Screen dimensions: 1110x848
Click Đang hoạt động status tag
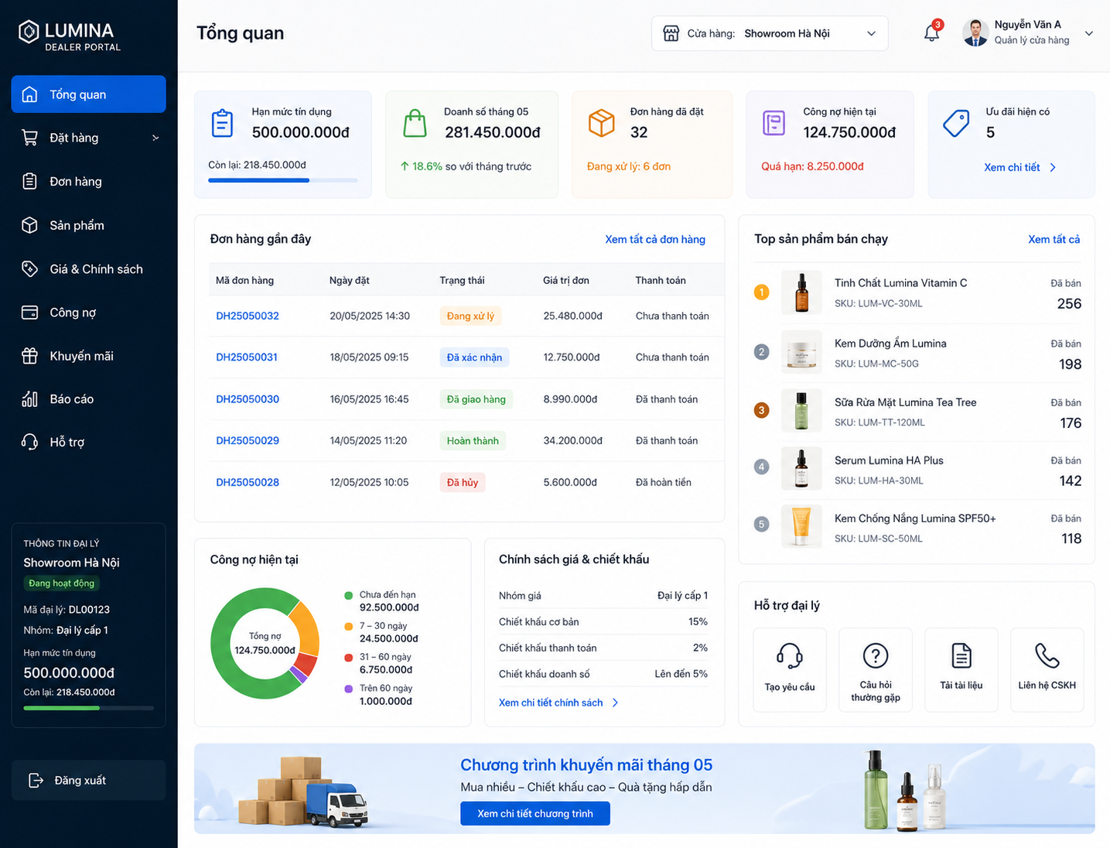coord(62,583)
